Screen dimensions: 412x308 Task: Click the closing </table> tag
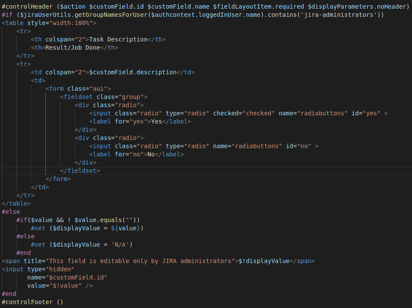pyautogui.click(x=16, y=203)
